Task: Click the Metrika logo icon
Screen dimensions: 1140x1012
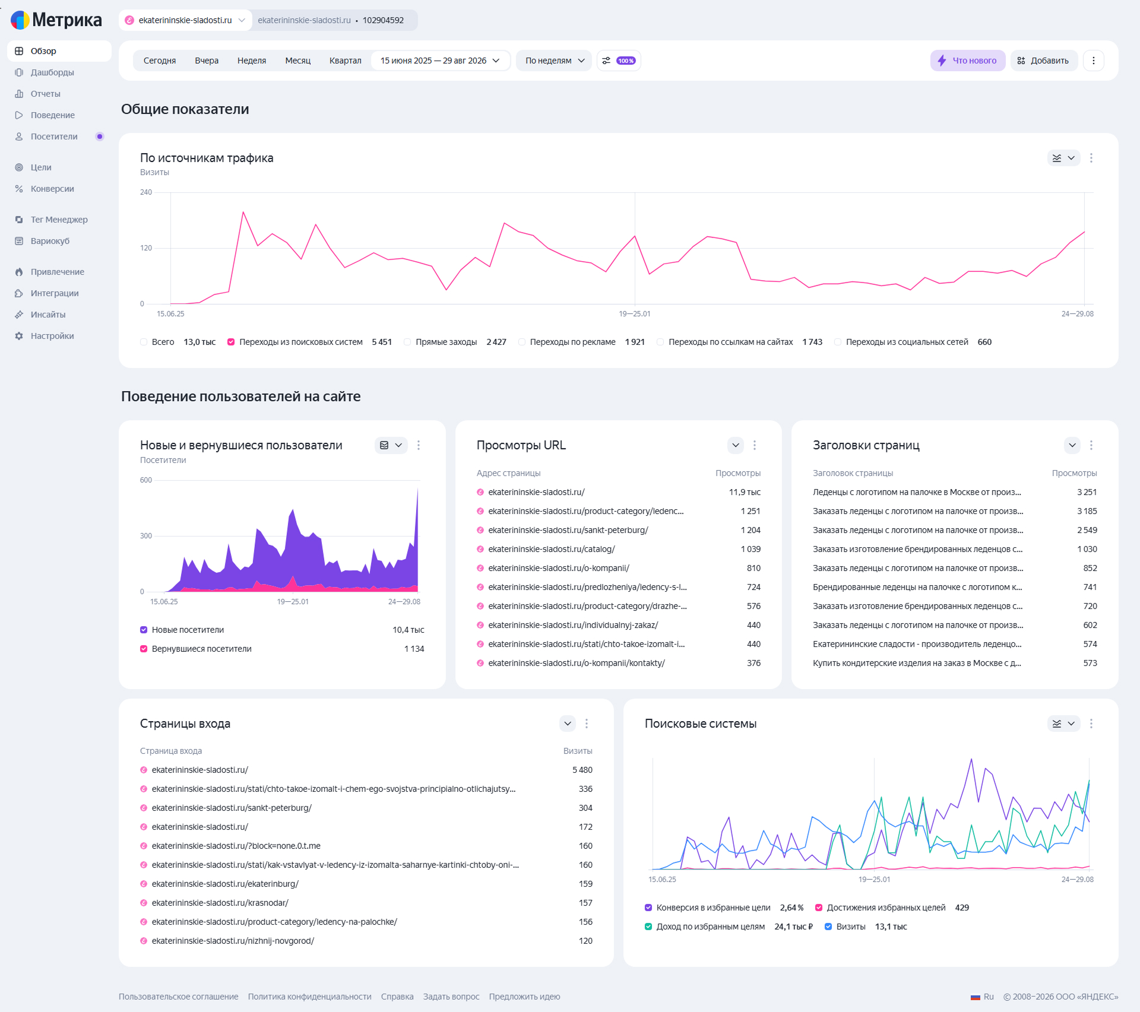Action: pos(20,20)
